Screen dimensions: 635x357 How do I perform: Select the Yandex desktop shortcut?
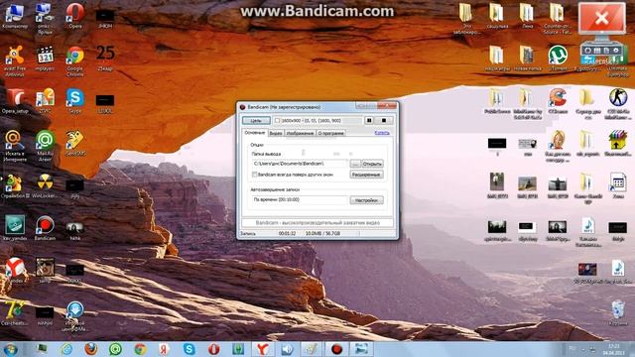point(16,271)
